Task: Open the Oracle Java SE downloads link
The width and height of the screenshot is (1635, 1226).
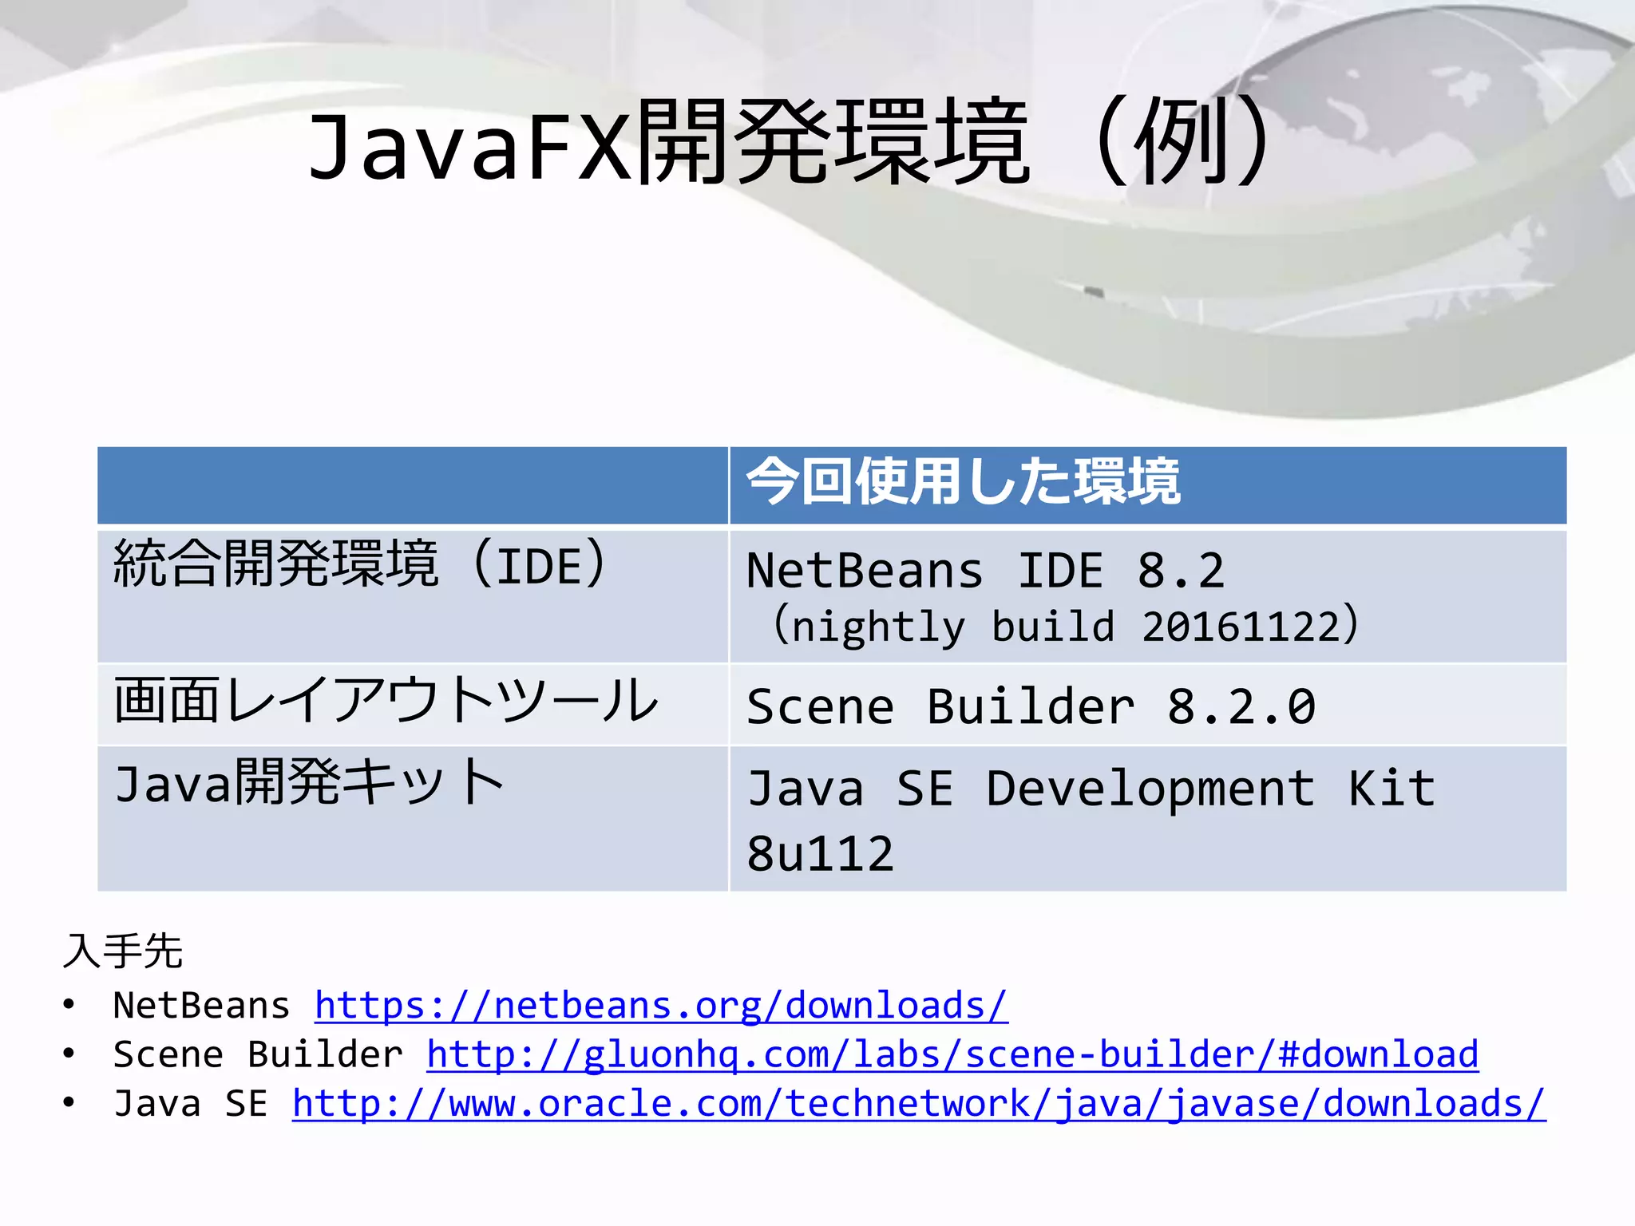Action: pyautogui.click(x=919, y=1103)
